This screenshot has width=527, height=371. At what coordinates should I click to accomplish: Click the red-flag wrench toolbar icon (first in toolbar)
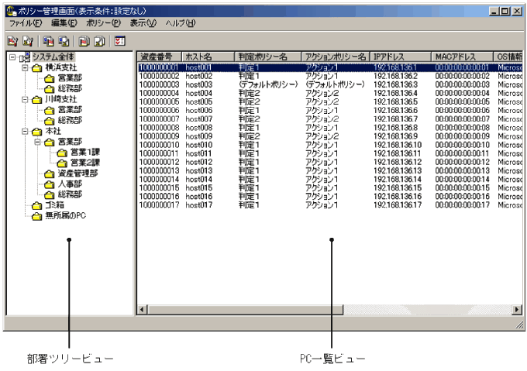click(x=12, y=41)
